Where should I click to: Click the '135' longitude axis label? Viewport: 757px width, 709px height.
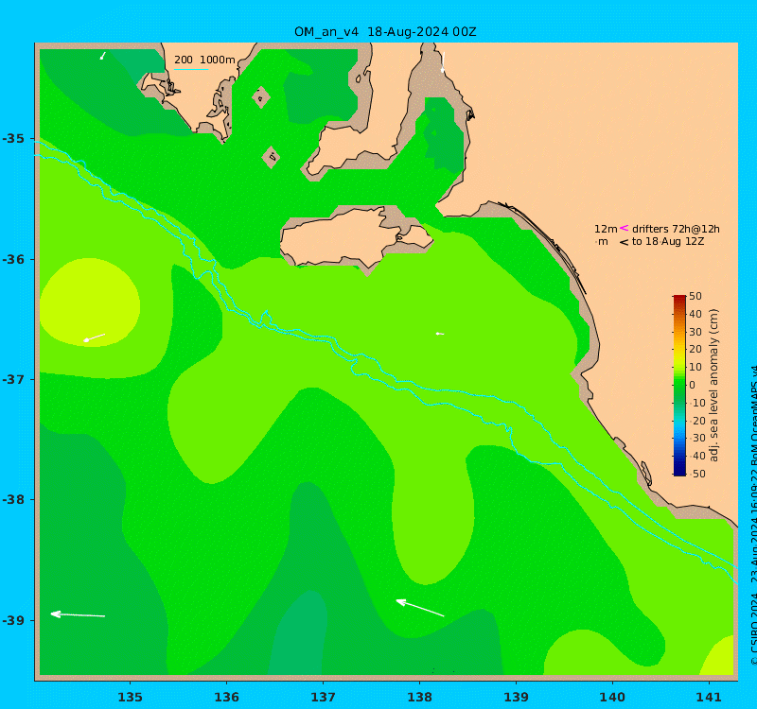pyautogui.click(x=131, y=697)
